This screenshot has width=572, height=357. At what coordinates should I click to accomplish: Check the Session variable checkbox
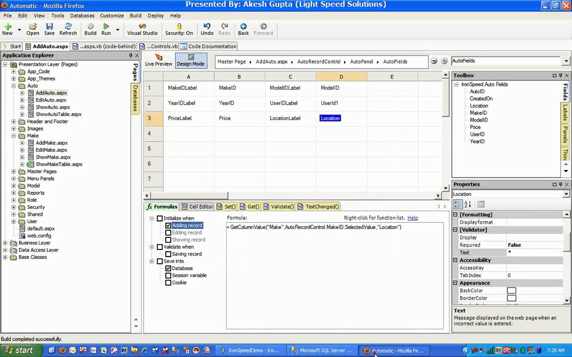[168, 275]
